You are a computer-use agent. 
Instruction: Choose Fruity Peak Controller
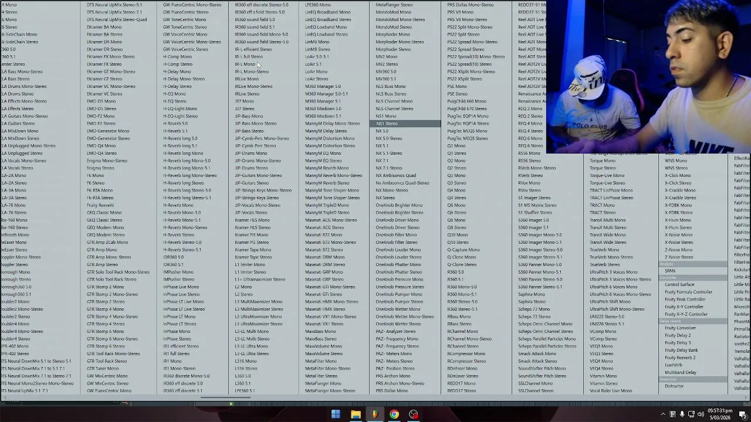pos(685,300)
